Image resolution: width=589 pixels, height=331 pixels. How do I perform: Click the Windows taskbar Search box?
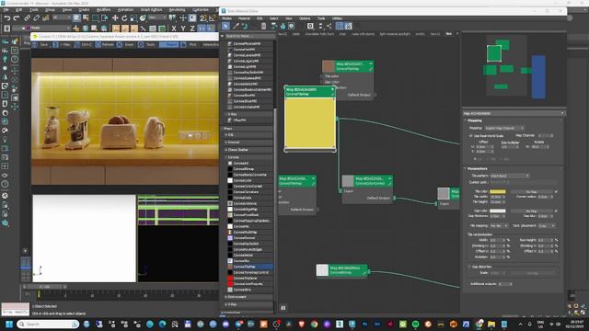(48, 324)
